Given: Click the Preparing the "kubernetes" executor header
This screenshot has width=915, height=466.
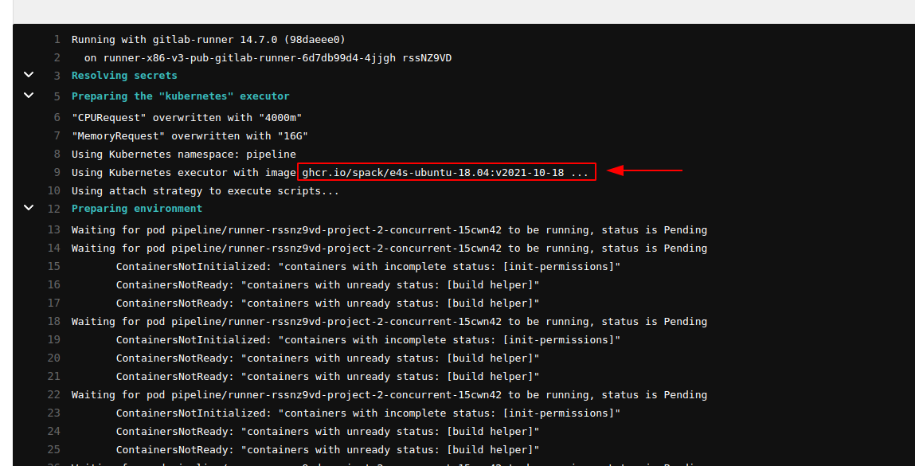Looking at the screenshot, I should (181, 96).
